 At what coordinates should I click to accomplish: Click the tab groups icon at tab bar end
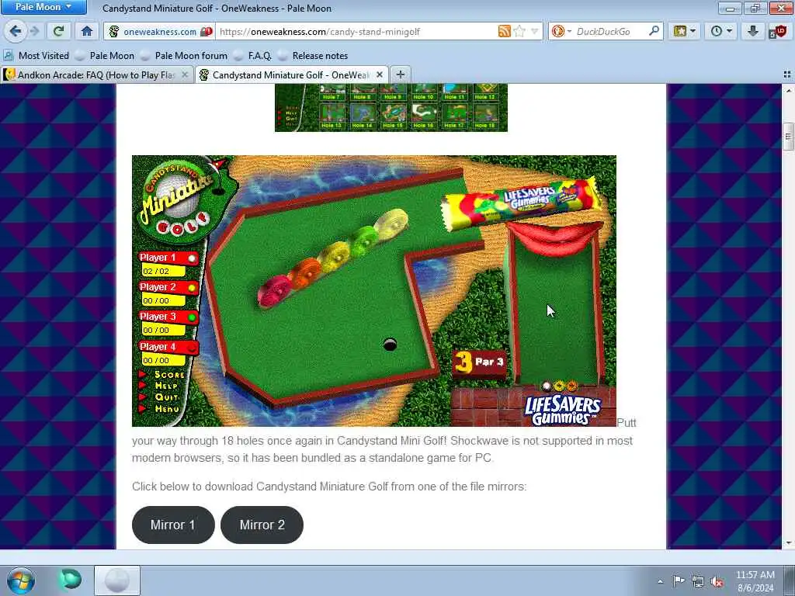click(787, 75)
